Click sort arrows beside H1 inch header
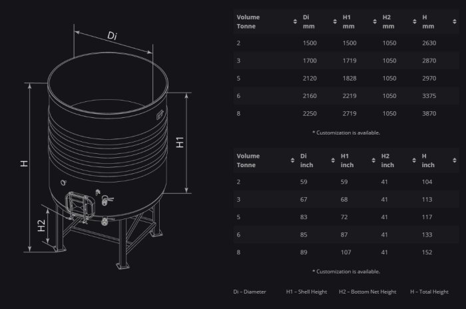This screenshot has width=466, height=309. (373, 160)
